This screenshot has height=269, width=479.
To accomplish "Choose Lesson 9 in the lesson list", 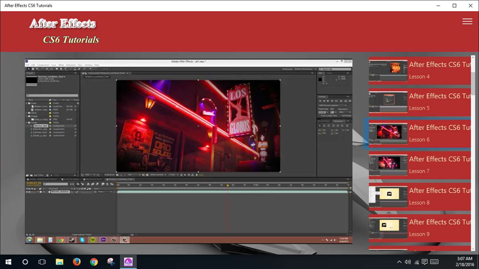I will (419, 228).
